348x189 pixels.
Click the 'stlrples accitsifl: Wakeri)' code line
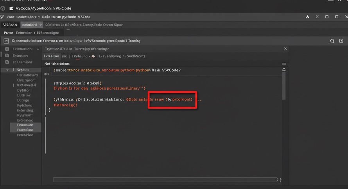pos(77,83)
